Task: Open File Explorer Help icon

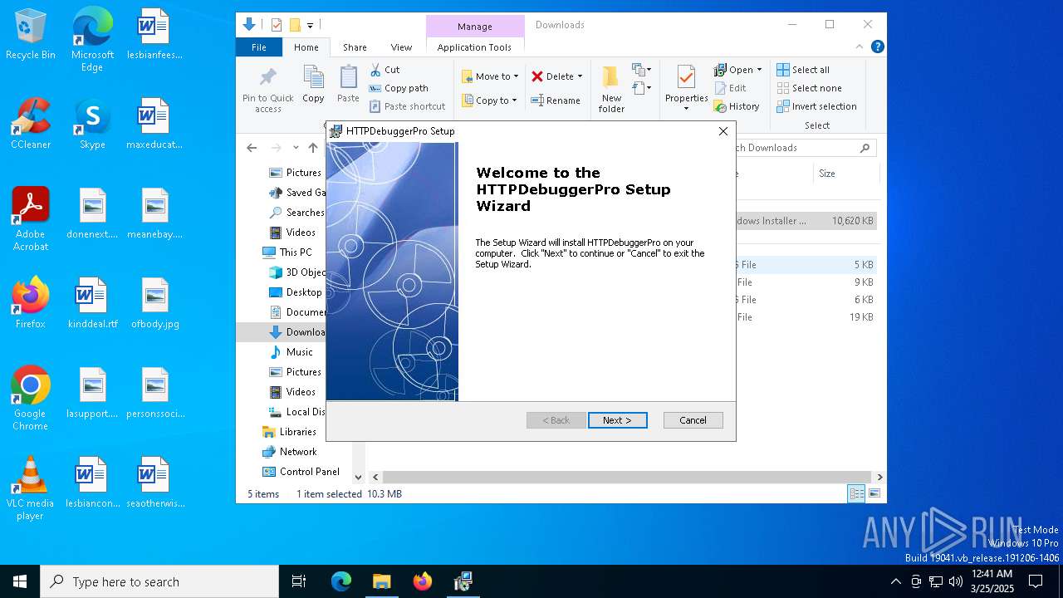Action: click(x=878, y=47)
